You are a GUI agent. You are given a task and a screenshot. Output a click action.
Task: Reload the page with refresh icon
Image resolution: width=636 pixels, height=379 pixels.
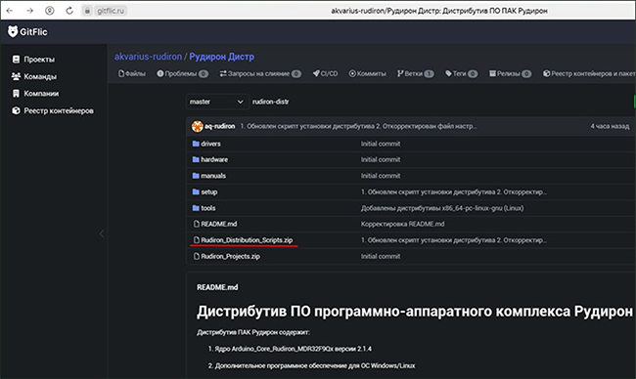(x=69, y=11)
